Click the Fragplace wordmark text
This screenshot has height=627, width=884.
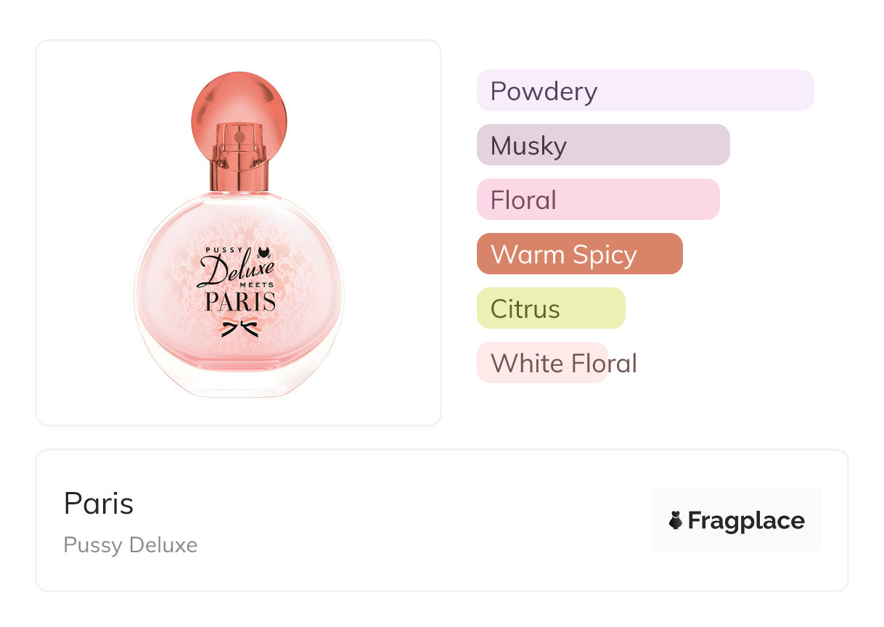[746, 520]
